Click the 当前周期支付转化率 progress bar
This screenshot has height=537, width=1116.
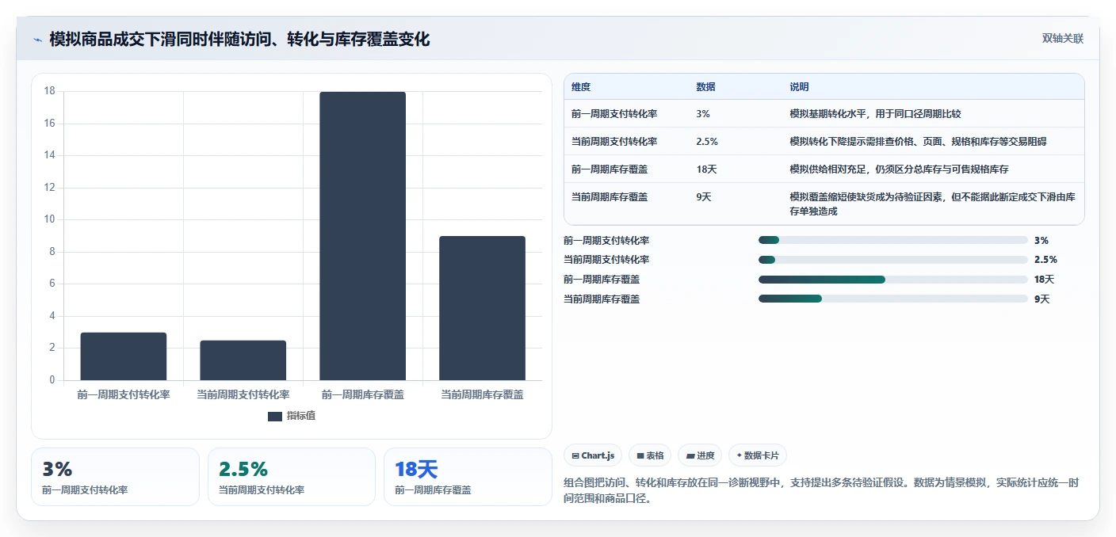pos(893,260)
